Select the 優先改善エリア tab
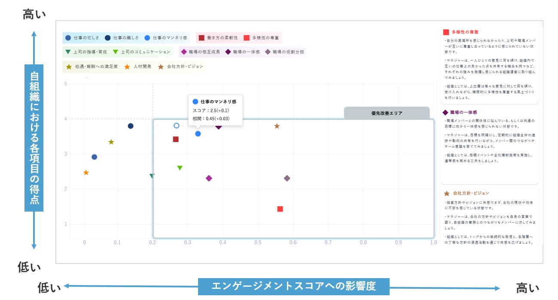The image size is (558, 300). pyautogui.click(x=387, y=113)
